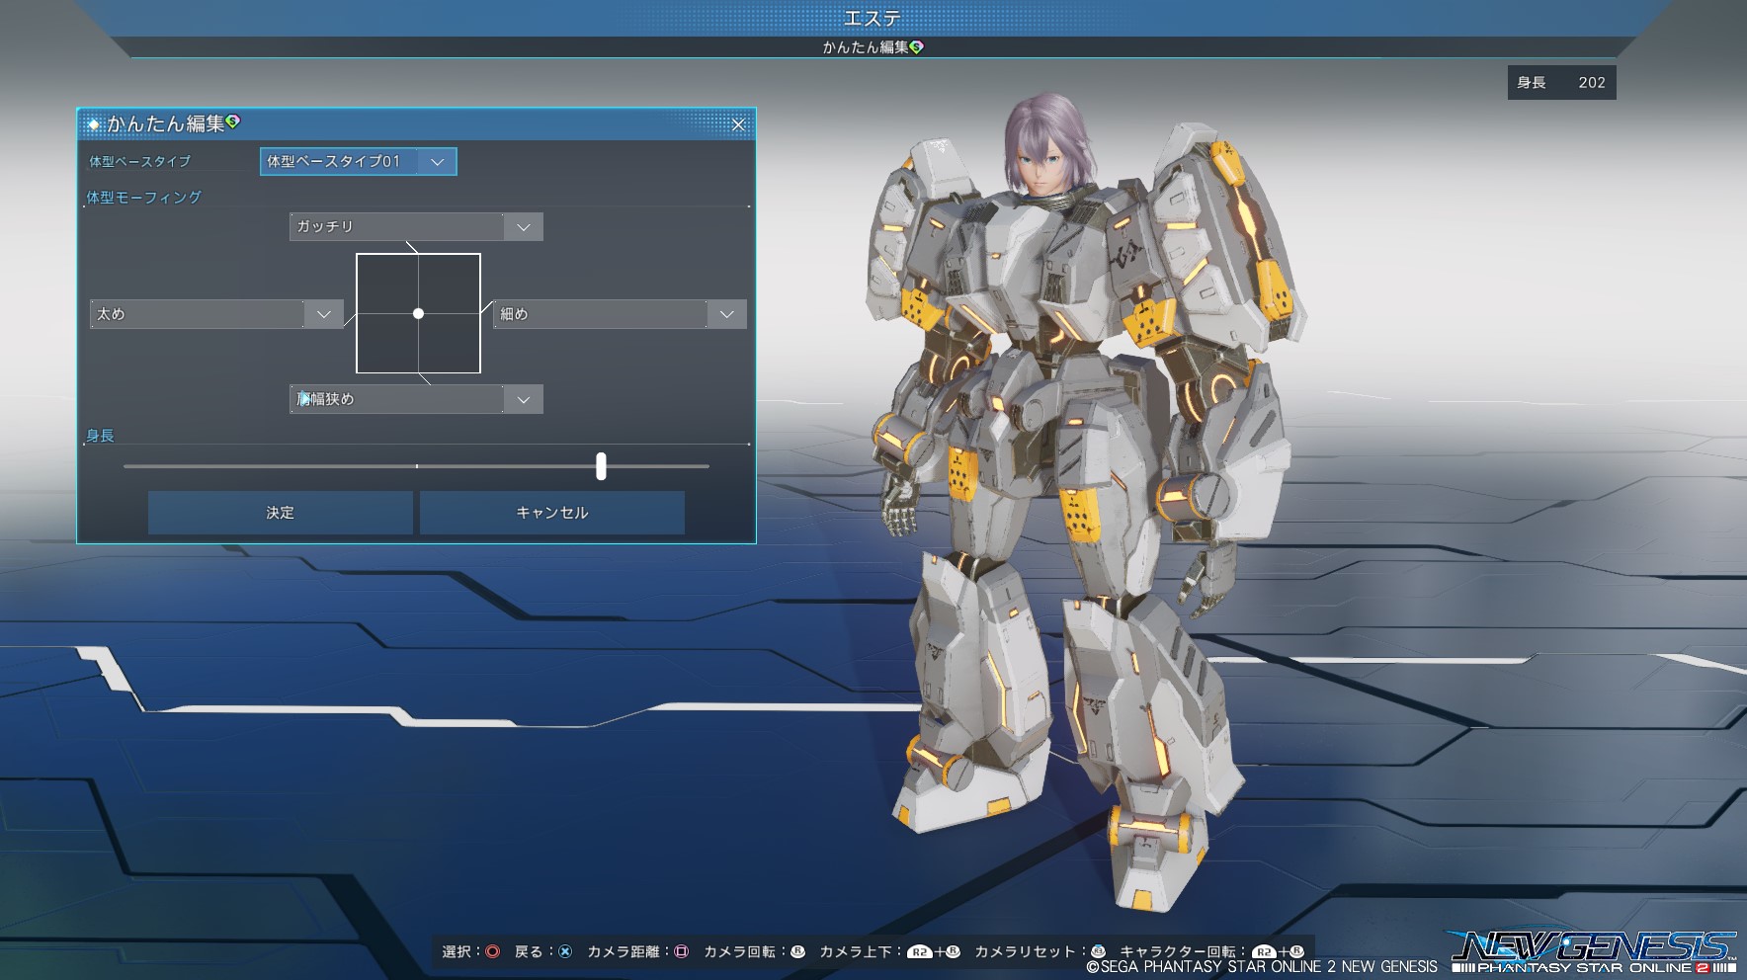Click the 身長 202 height readout

pos(1561,83)
